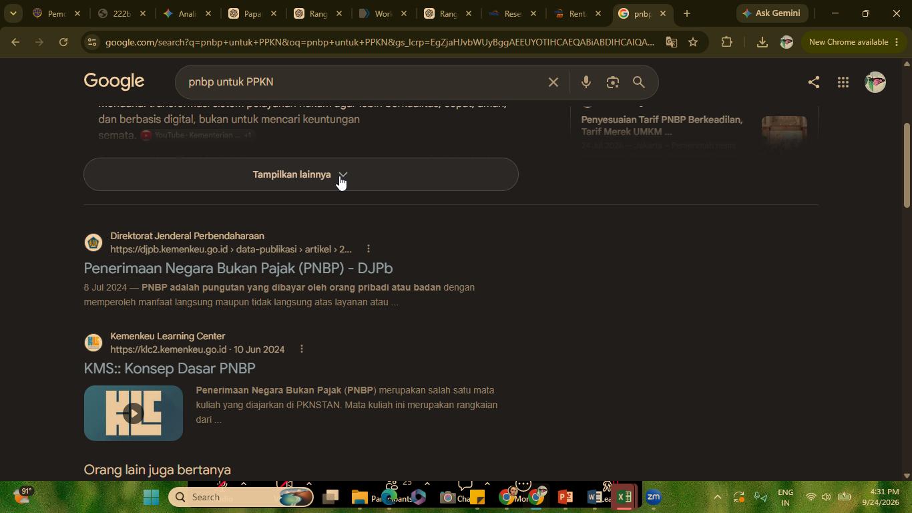
Task: Start voice search with microphone icon
Action: (x=586, y=82)
